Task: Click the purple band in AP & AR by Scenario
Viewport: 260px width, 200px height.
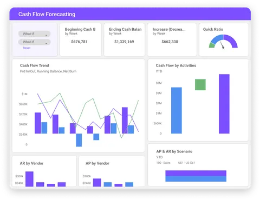Action: point(196,173)
